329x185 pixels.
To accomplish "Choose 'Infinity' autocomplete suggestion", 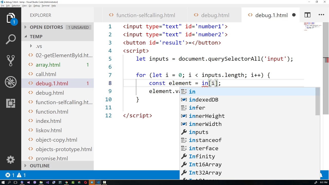I will (x=248, y=156).
